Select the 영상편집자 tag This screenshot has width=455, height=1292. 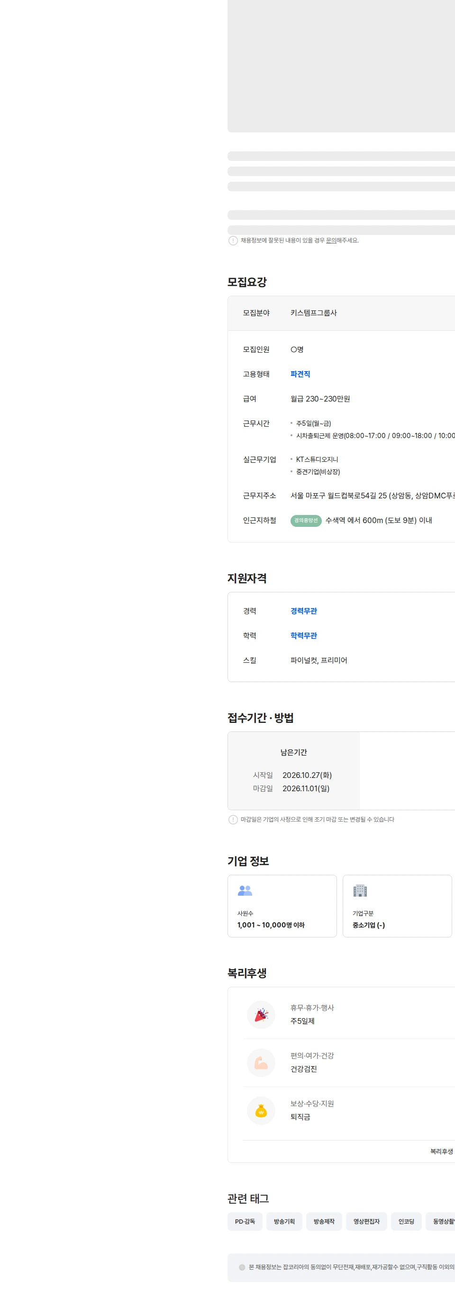pos(366,1221)
